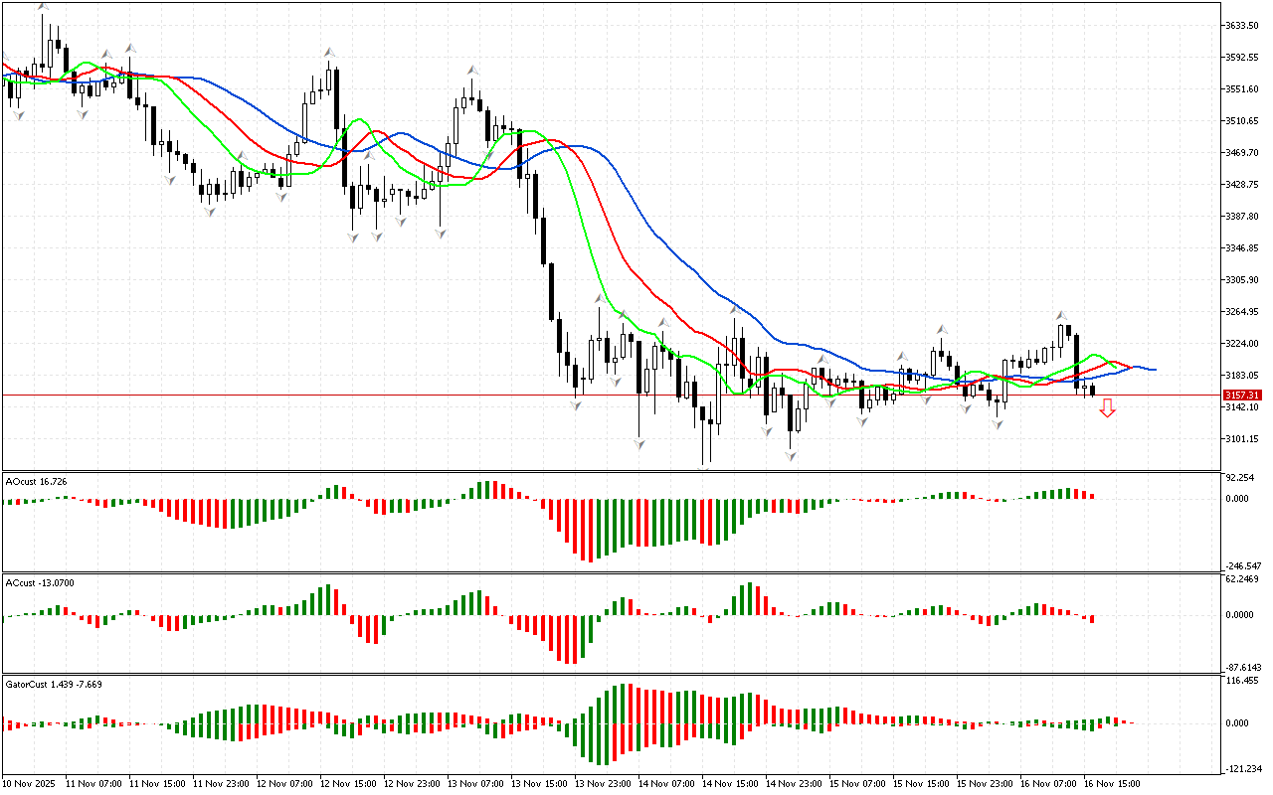Click the 116.455 value on GatorCust scale
Screen dimensions: 1273x795
point(1242,681)
